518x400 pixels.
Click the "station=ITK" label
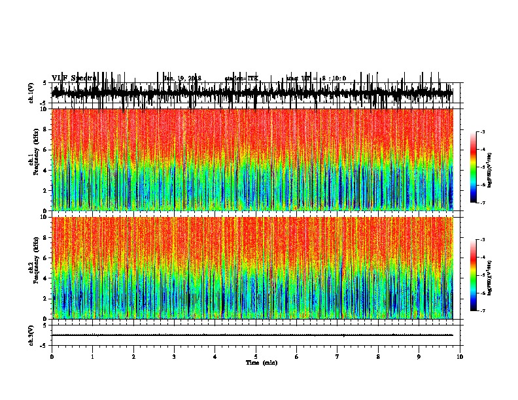pos(241,78)
